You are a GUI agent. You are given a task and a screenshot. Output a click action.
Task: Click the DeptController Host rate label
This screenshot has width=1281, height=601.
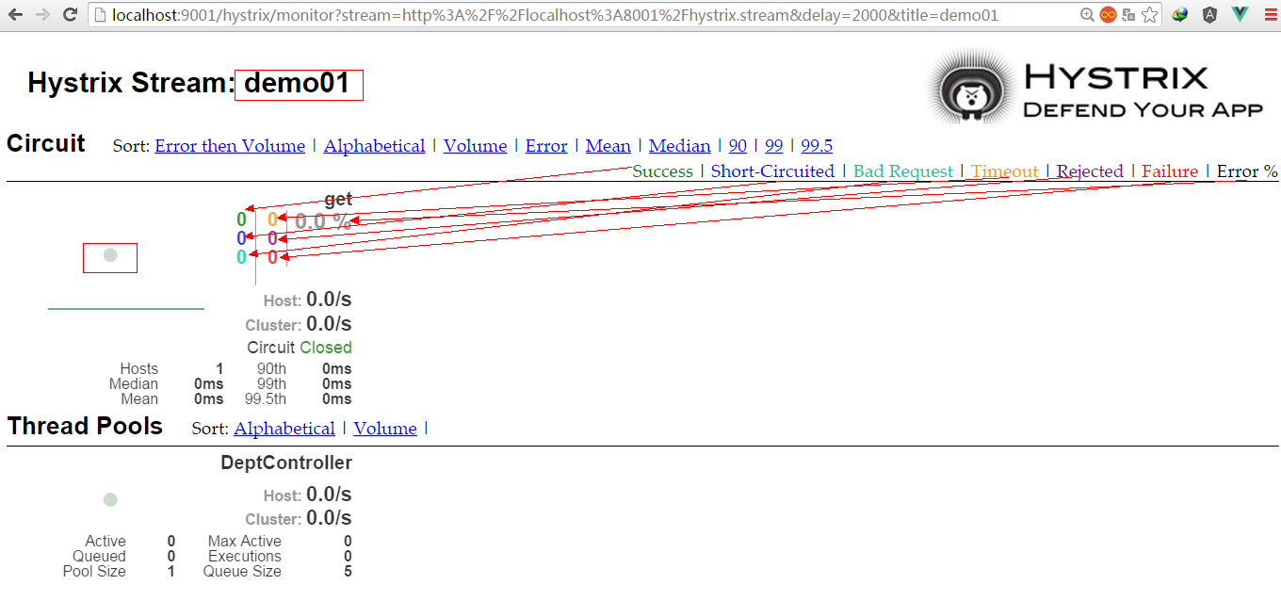coord(283,495)
